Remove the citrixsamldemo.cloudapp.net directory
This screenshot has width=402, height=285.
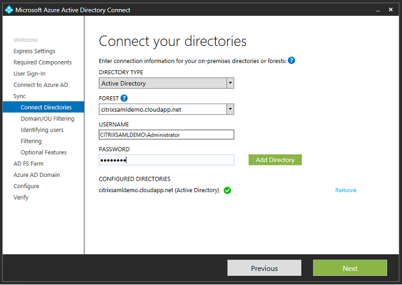[345, 190]
